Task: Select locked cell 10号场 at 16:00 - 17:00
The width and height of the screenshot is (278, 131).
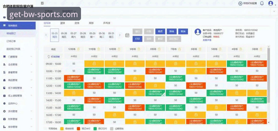Action: pyautogui.click(x=115, y=115)
